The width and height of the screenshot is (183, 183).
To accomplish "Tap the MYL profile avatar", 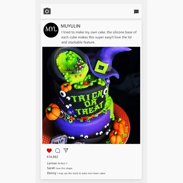I will (x=51, y=30).
